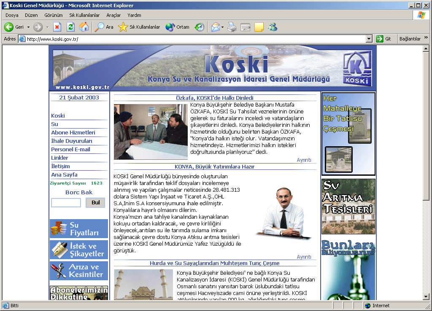The height and width of the screenshot is (311, 432).
Task: Open the Personel E-mail link
Action: pos(70,149)
